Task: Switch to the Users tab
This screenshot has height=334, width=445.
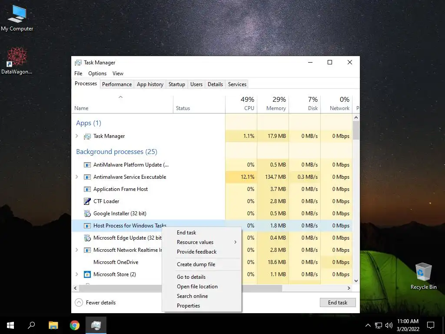Action: (x=196, y=84)
